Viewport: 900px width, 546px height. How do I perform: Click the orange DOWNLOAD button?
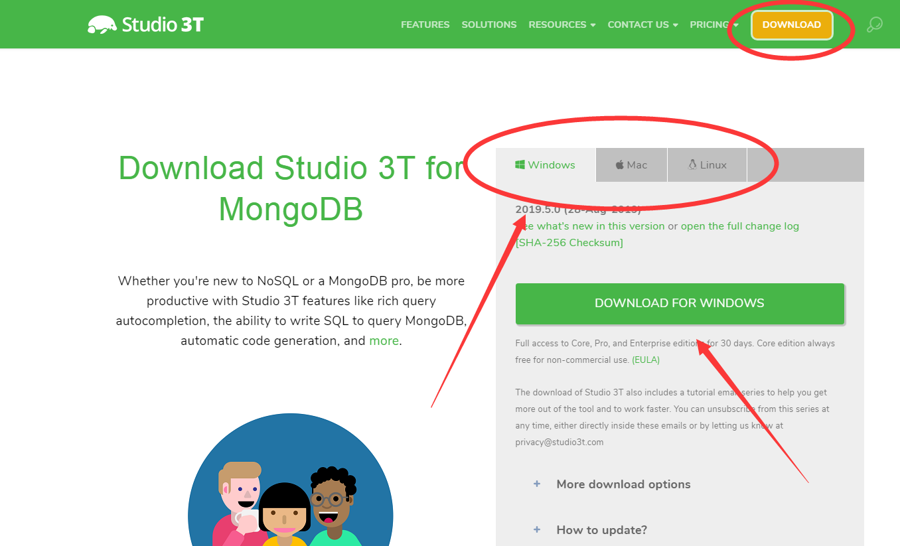792,25
